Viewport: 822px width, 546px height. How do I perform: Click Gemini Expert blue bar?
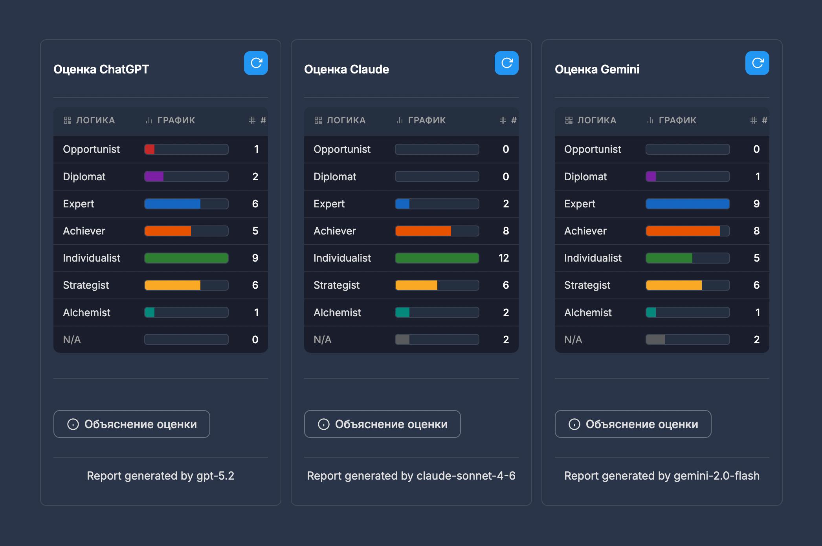[x=688, y=204]
